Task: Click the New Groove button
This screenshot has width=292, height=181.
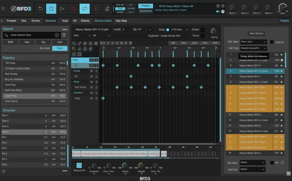Action: coord(256,33)
